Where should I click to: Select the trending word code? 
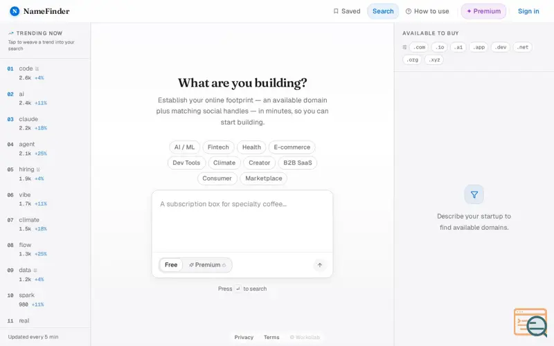(26, 69)
